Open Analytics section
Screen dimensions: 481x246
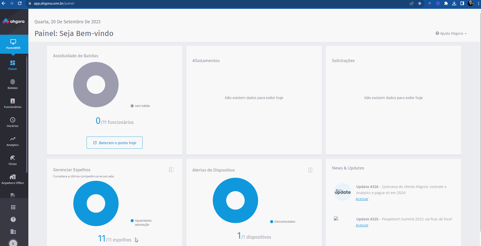[x=13, y=141]
